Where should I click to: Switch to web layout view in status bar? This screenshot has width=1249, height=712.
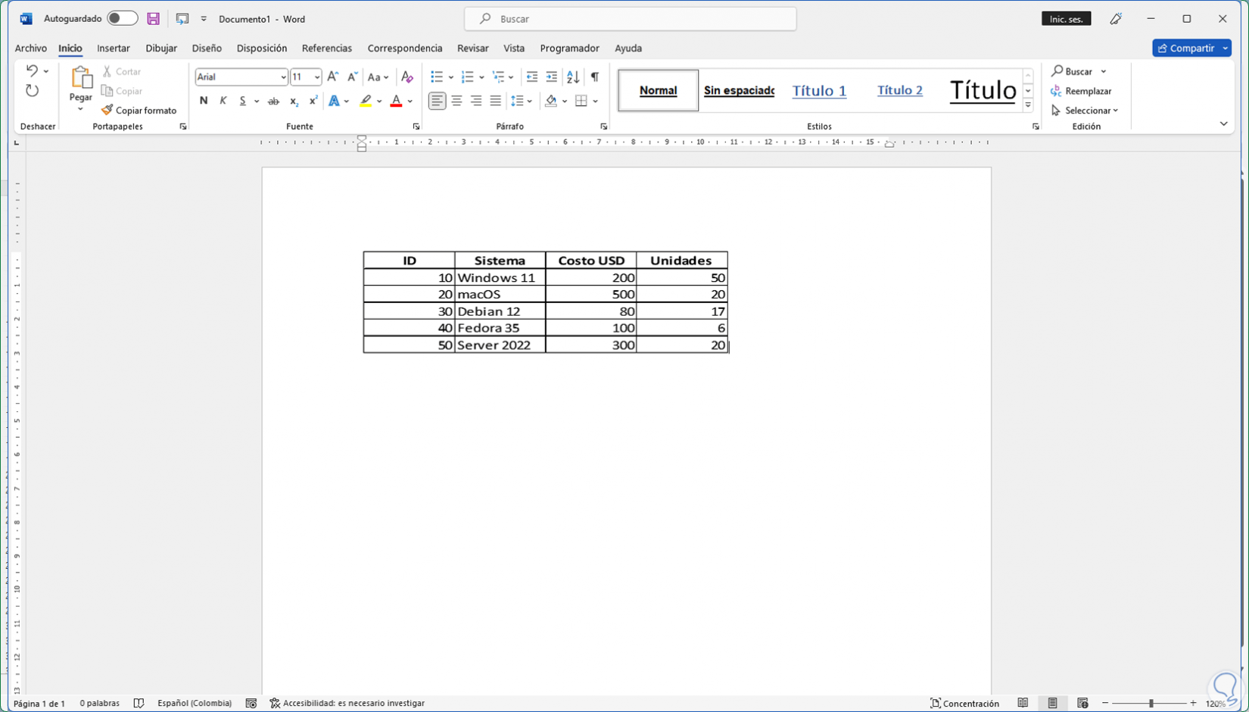[1082, 703]
